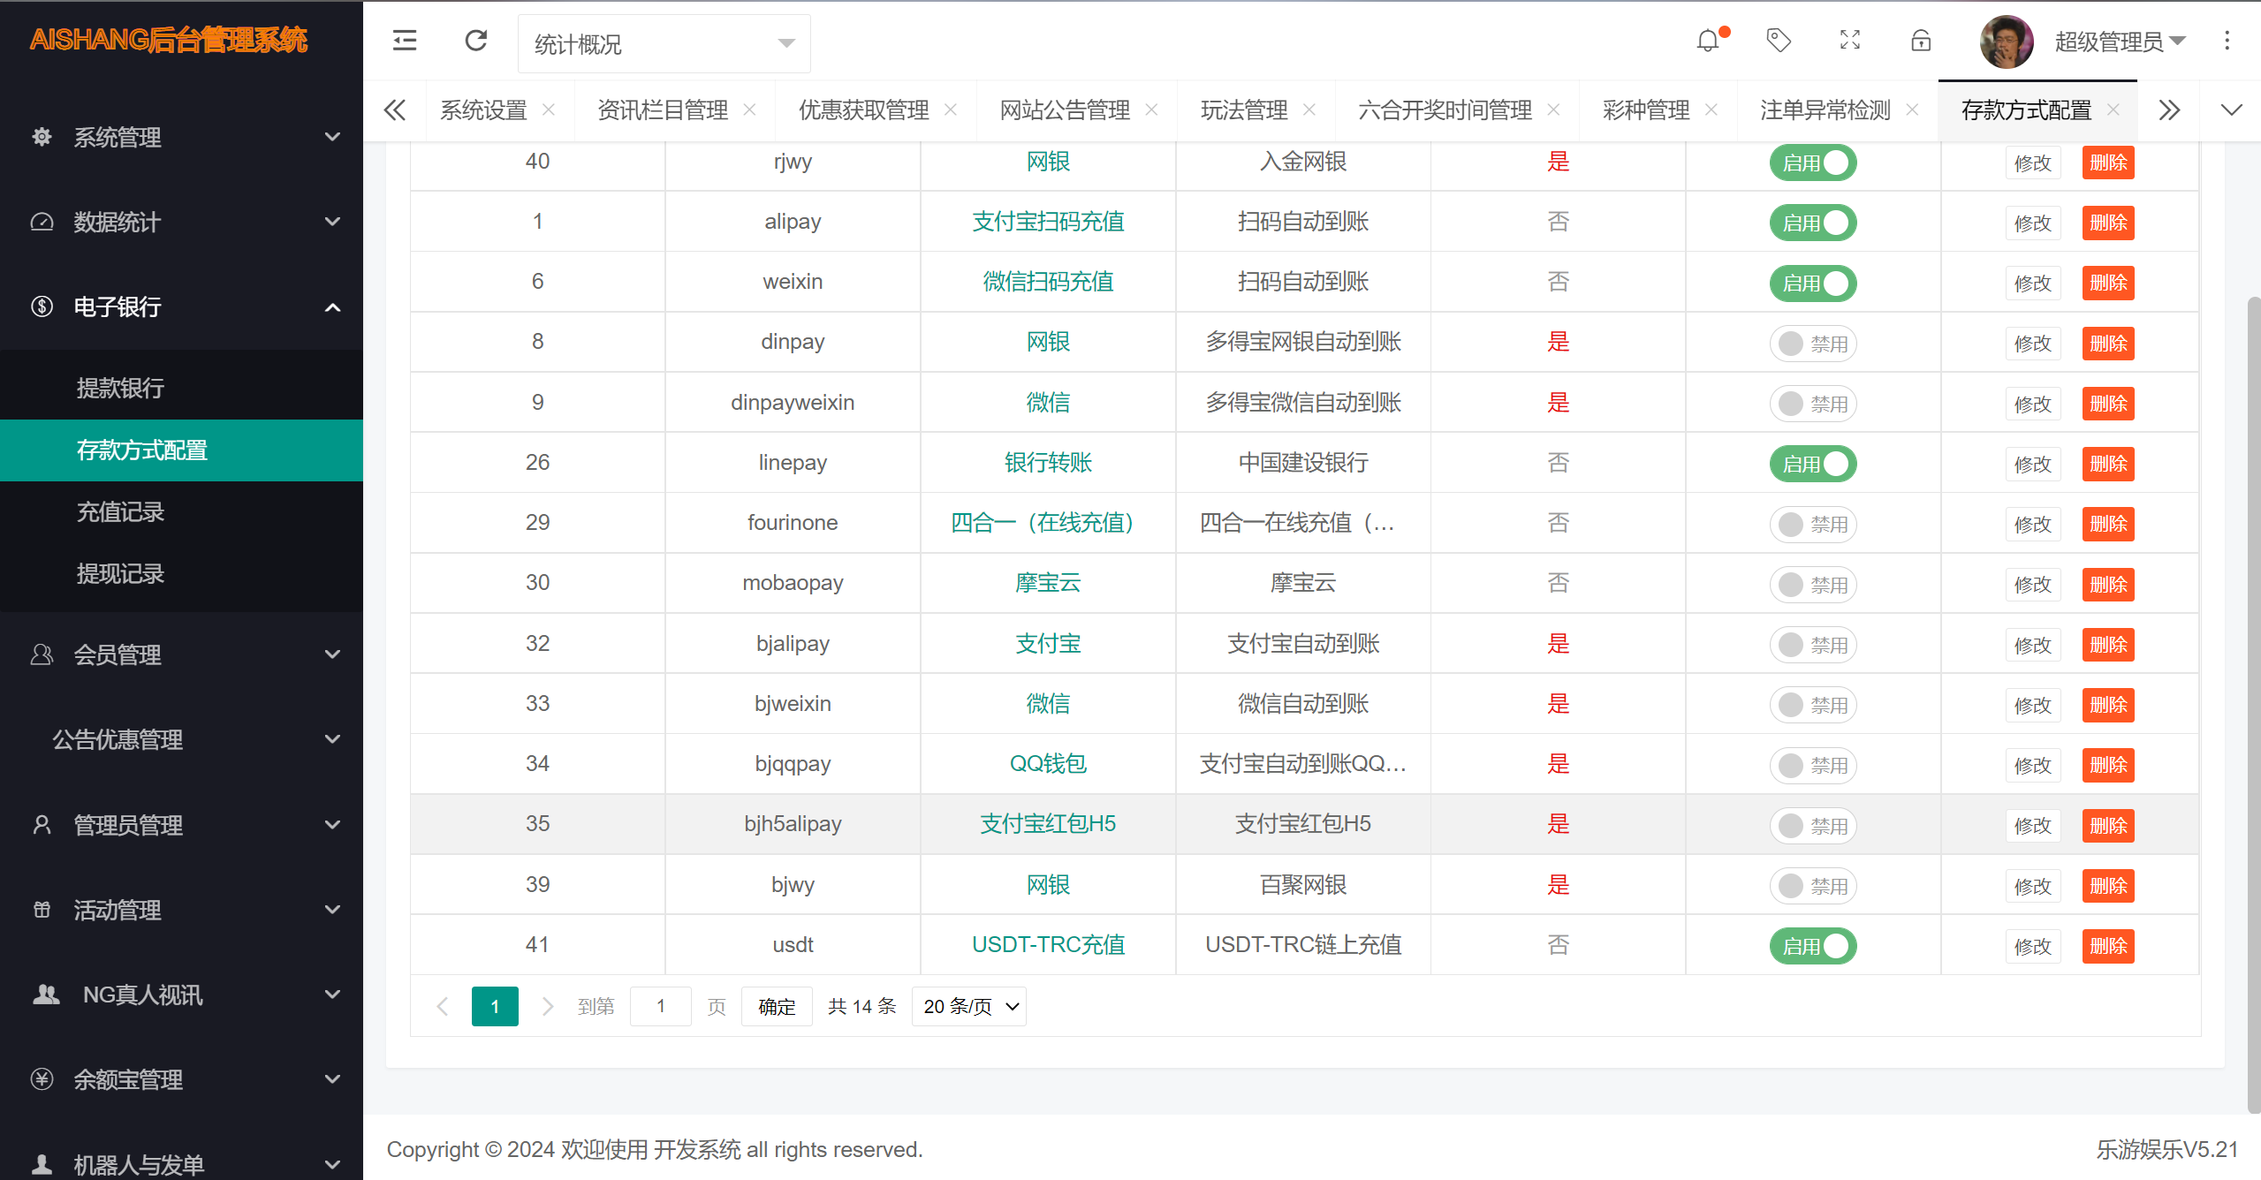Open the 20 条/页 page size dropdown
This screenshot has height=1180, width=2261.
click(968, 1007)
